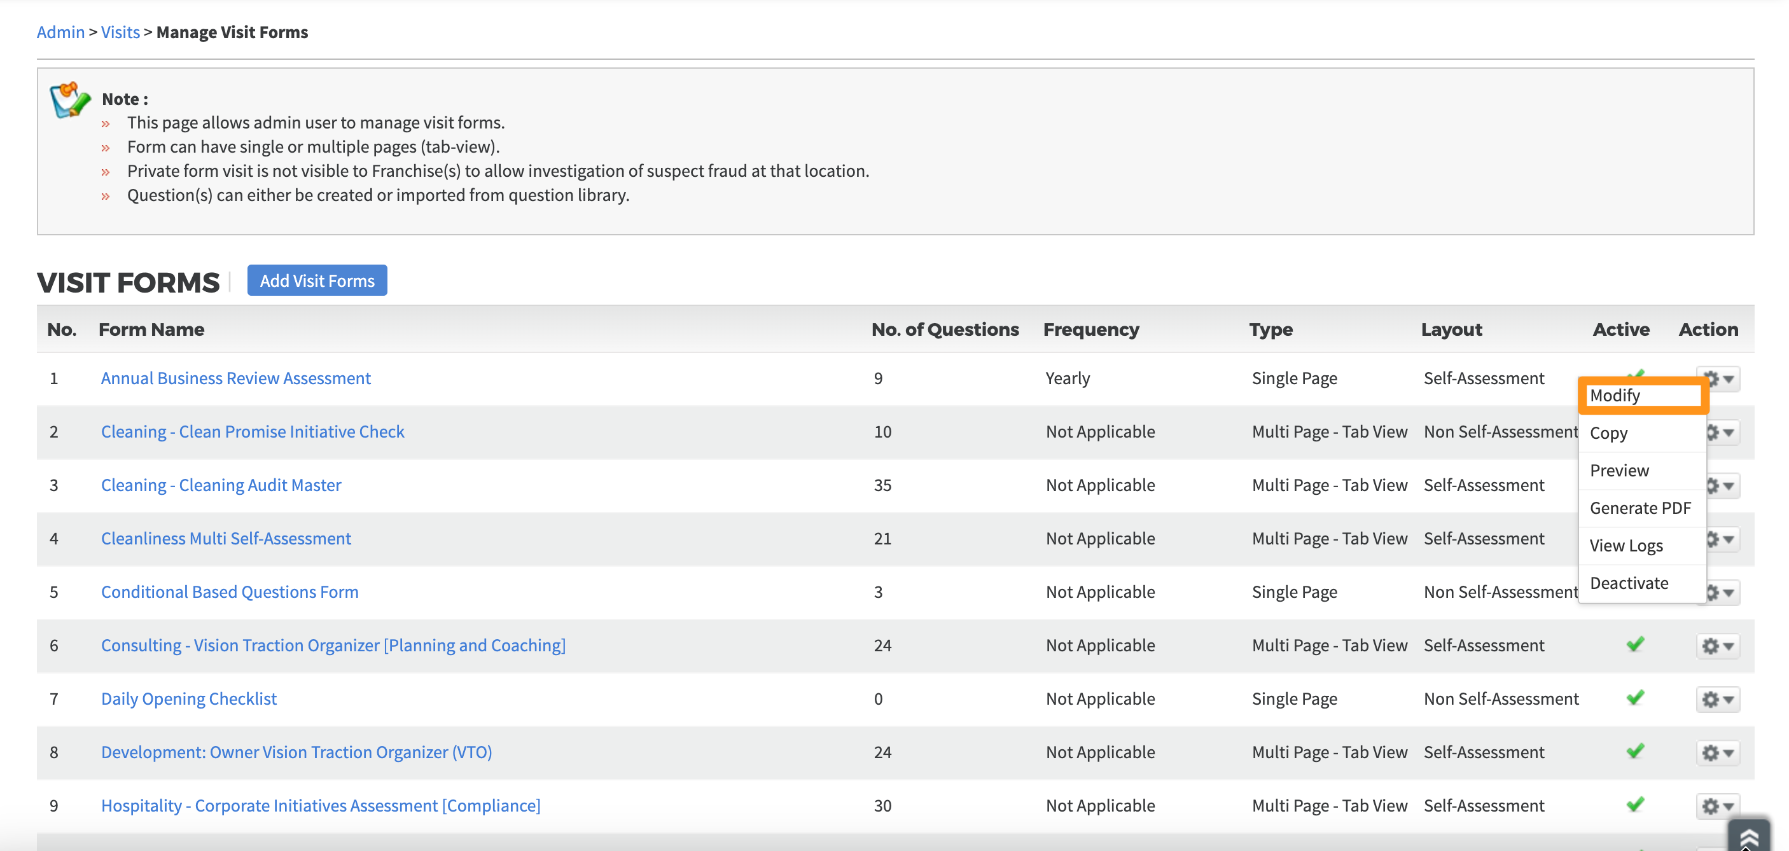The height and width of the screenshot is (851, 1789).
Task: Click the VISIT FORMS heading
Action: click(128, 282)
